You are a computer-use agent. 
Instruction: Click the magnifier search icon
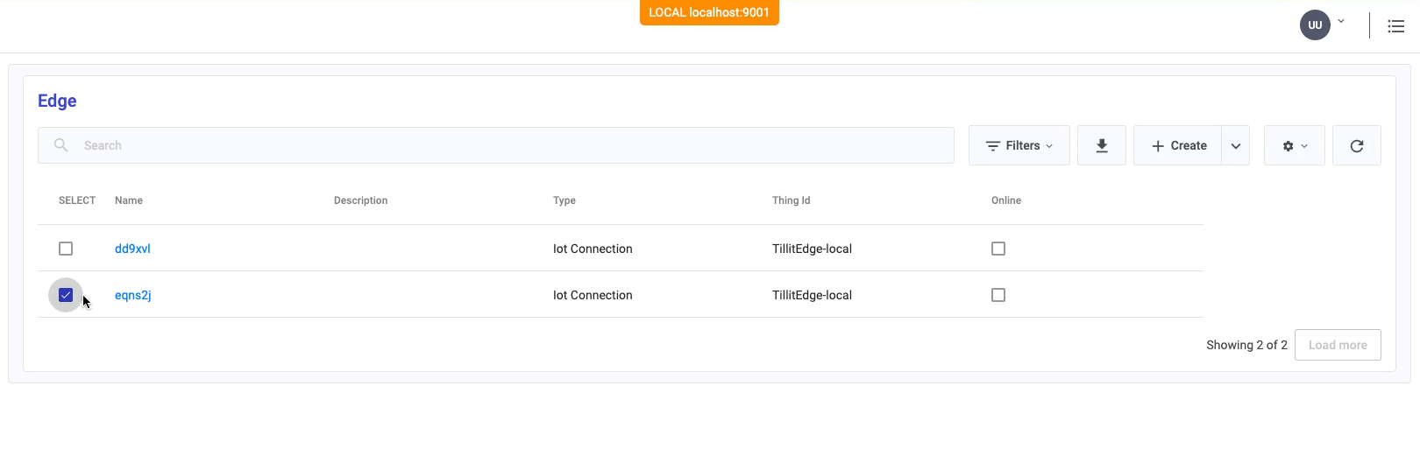point(60,145)
